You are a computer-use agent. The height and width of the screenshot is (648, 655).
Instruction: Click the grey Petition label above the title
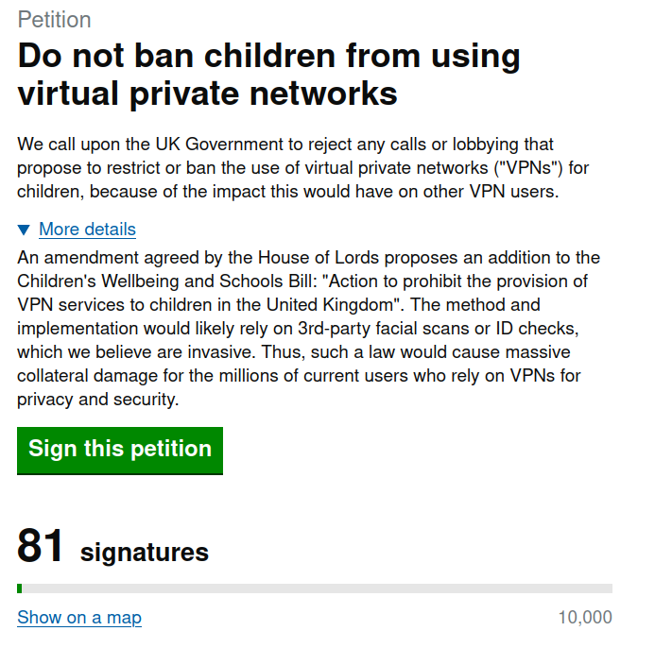[54, 20]
